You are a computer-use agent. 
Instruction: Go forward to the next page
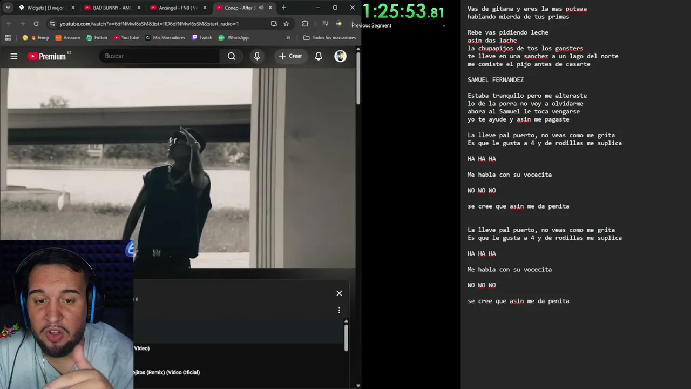(22, 24)
